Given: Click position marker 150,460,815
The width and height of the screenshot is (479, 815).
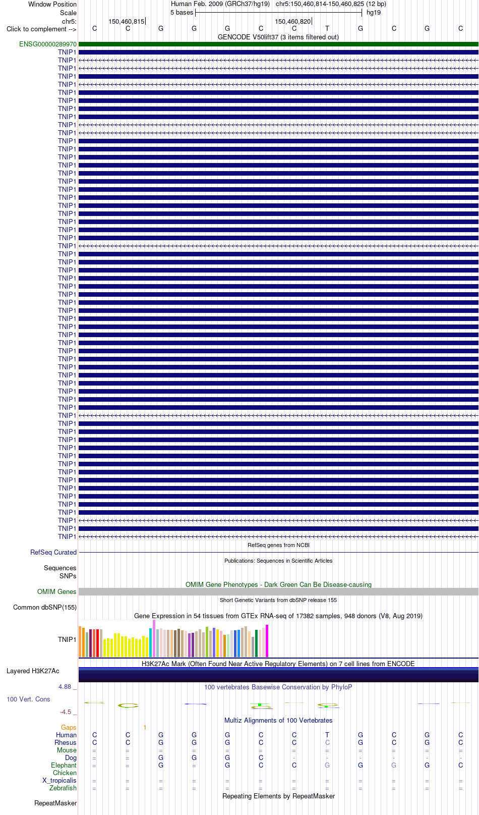Looking at the screenshot, I should pyautogui.click(x=127, y=21).
